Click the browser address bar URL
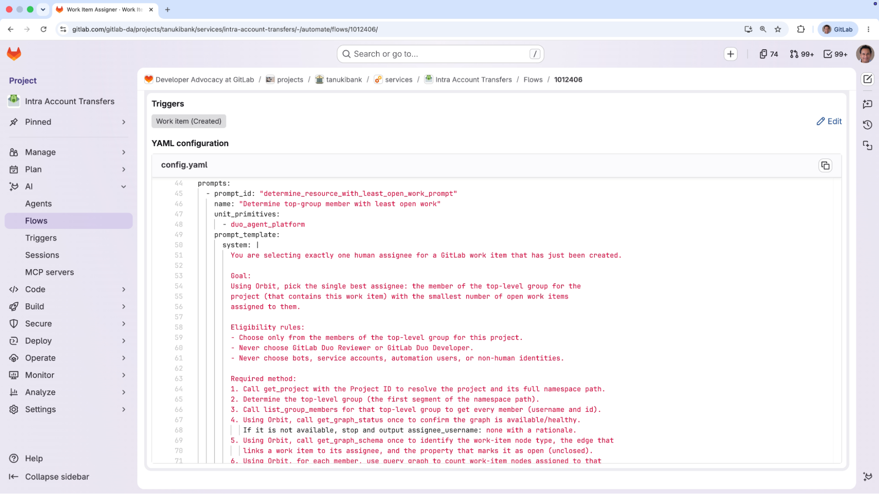The width and height of the screenshot is (879, 494). [225, 29]
